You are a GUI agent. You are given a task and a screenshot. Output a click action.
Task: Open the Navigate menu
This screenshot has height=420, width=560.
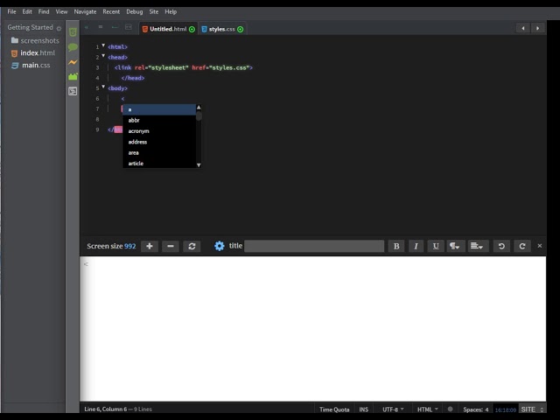[x=85, y=11]
